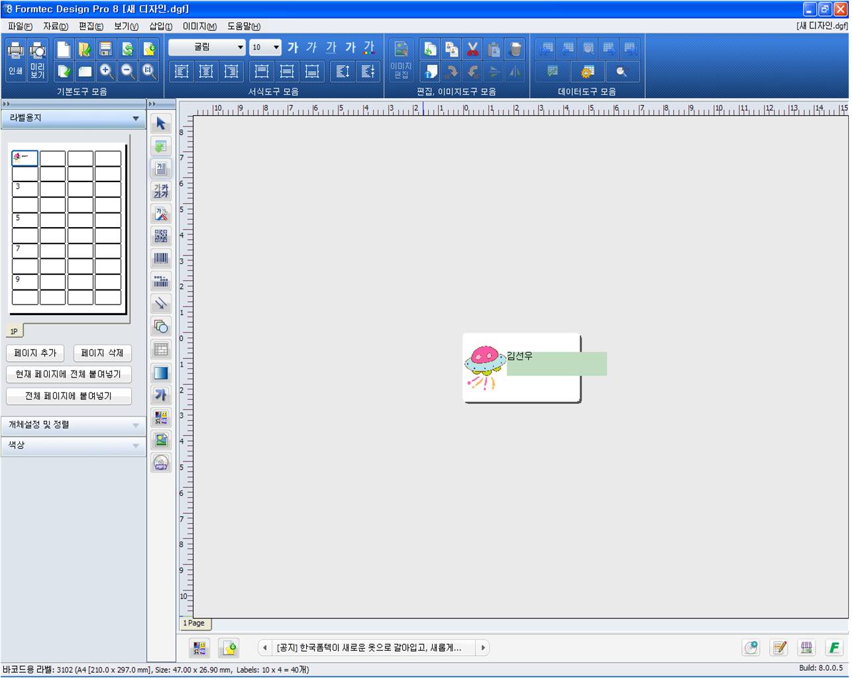852x678 pixels.
Task: Click the trash bin delete icon
Action: click(515, 49)
